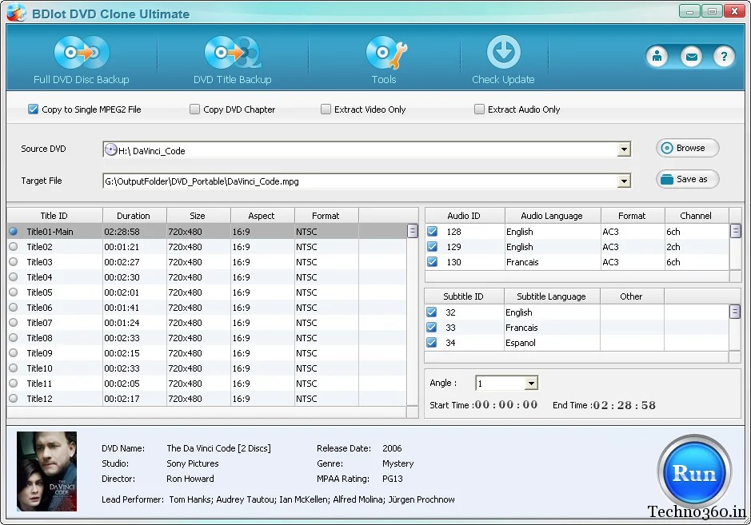Select the Title03 radio button
751x525 pixels.
14,262
